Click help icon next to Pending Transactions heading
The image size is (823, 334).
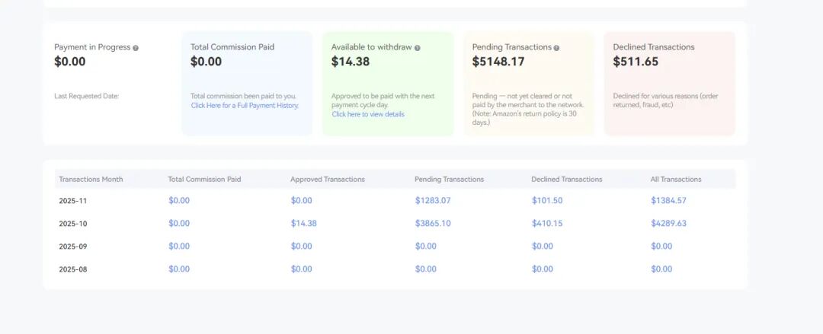tap(557, 48)
